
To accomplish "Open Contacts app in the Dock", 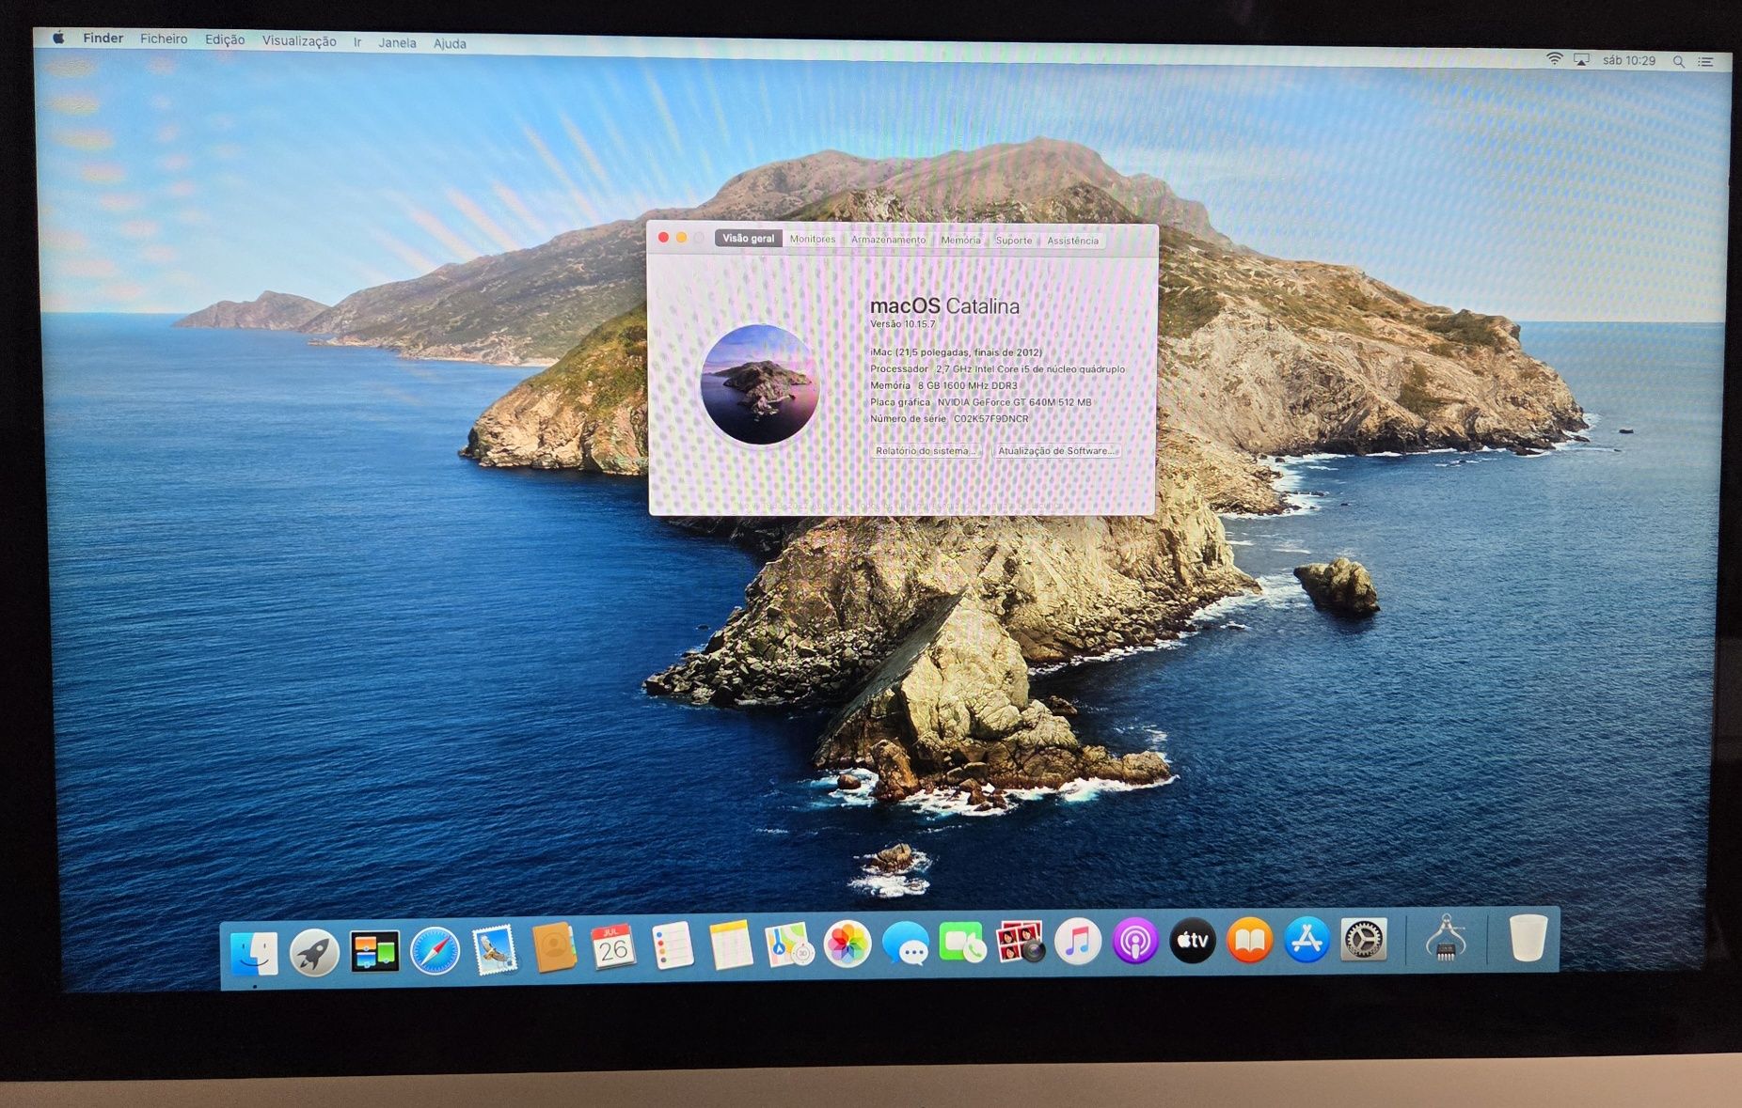I will 554,947.
